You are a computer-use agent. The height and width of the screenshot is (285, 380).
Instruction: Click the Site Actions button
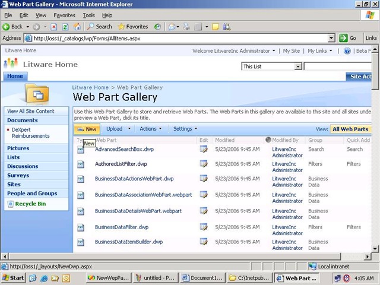(359, 77)
